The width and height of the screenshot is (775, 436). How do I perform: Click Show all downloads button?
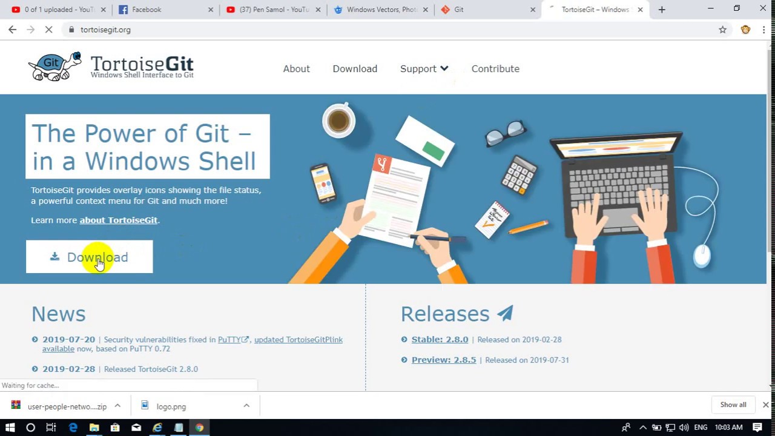coord(733,405)
